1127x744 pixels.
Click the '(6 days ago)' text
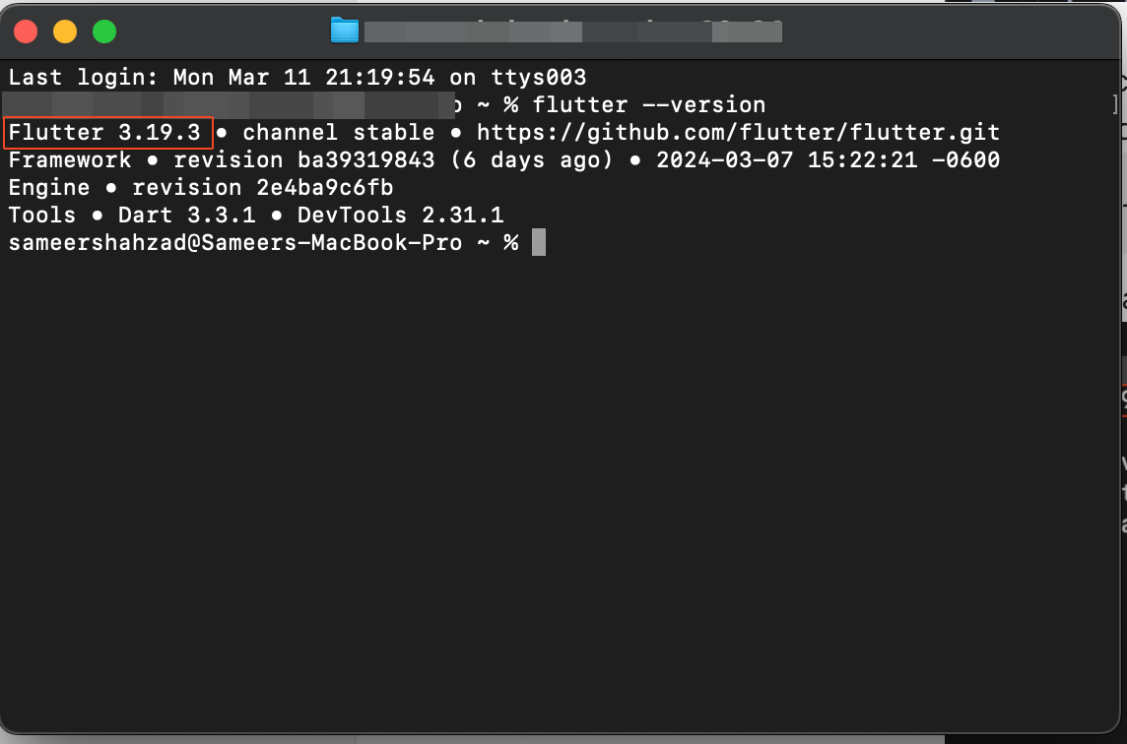click(531, 159)
